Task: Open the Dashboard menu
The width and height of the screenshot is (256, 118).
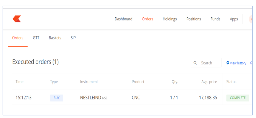Action: click(123, 19)
